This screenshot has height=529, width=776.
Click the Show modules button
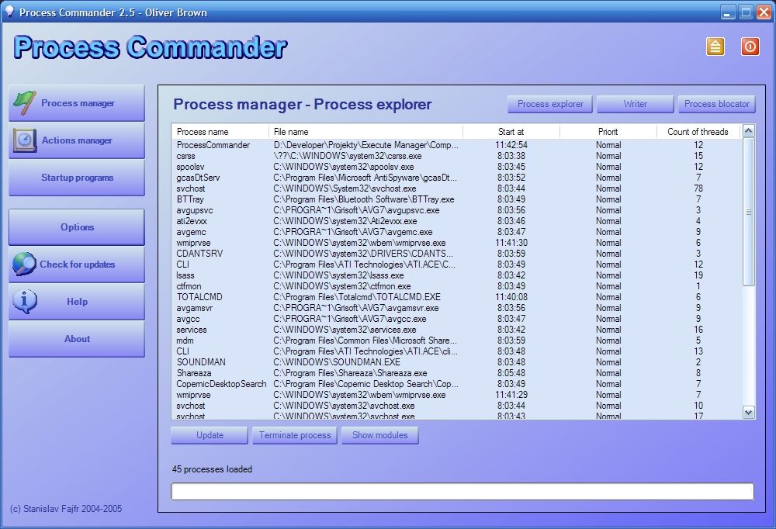[x=379, y=435]
